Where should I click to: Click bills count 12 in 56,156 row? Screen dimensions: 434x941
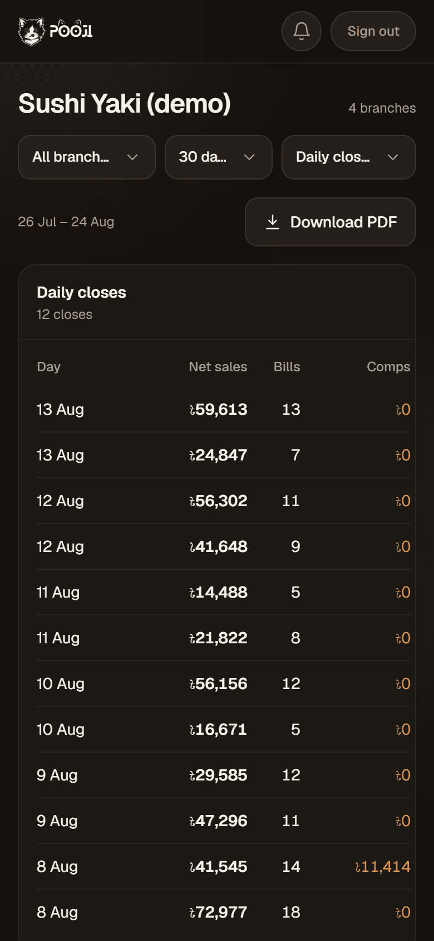(291, 684)
